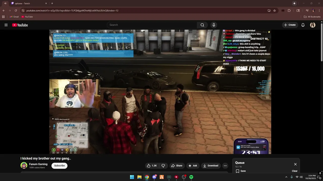The height and width of the screenshot is (181, 323).
Task: Click the browser back arrow
Action: pyautogui.click(x=4, y=11)
